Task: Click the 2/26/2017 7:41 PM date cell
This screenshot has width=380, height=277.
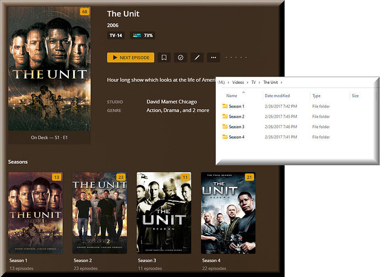Action: click(x=281, y=137)
